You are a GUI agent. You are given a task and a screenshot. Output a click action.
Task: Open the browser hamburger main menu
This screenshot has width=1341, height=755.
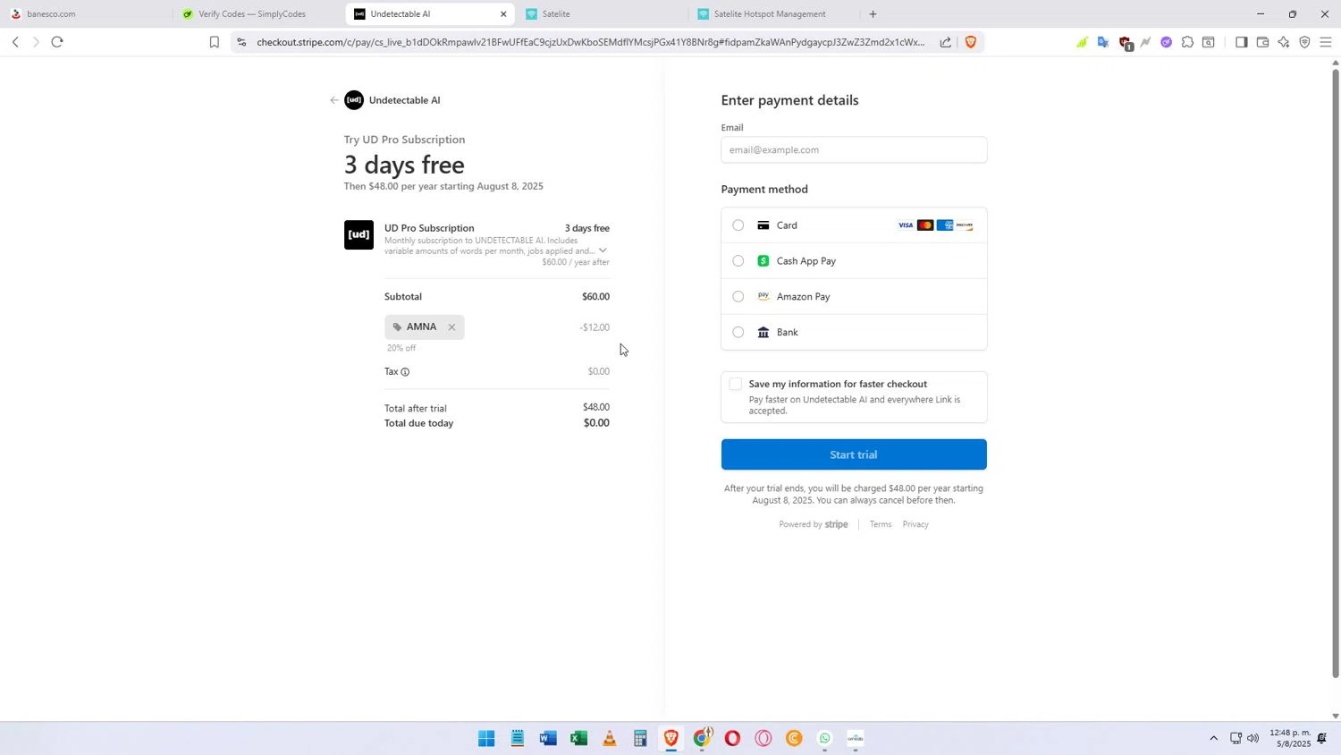(x=1326, y=42)
